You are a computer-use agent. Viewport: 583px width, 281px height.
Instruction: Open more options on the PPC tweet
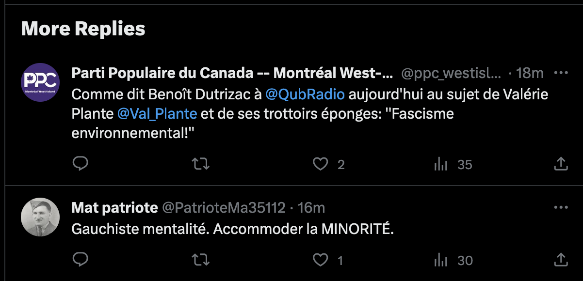pyautogui.click(x=561, y=73)
